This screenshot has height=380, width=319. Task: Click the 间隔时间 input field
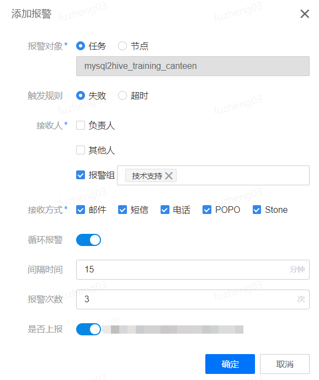pos(193,270)
